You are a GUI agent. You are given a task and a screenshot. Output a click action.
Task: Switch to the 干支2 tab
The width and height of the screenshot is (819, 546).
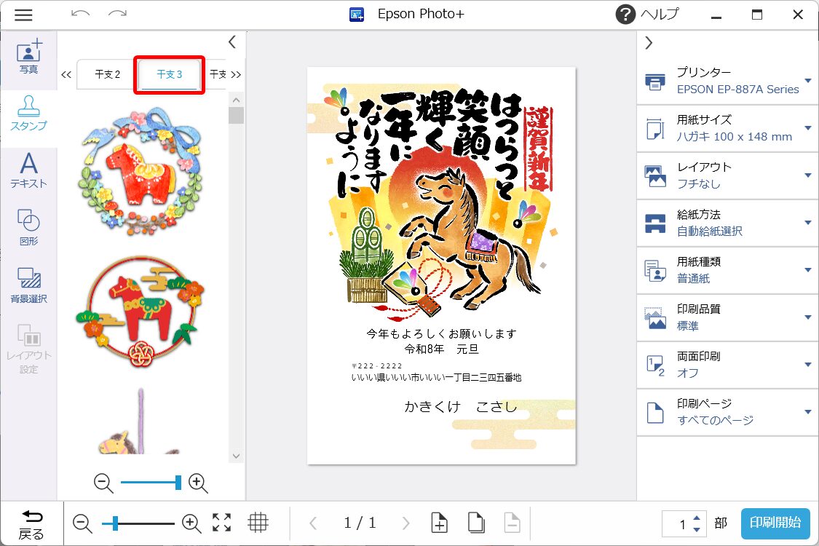tap(108, 74)
